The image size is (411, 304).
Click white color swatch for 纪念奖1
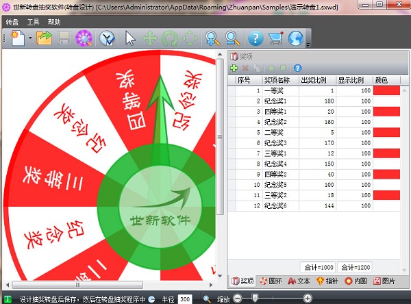386,101
